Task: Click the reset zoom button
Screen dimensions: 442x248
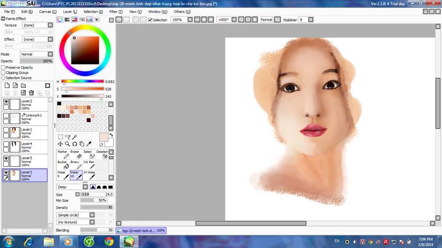Action: (x=211, y=20)
